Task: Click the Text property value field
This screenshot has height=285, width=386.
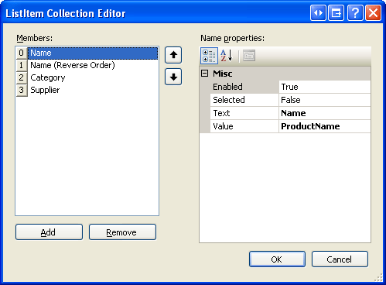Action: pyautogui.click(x=325, y=113)
